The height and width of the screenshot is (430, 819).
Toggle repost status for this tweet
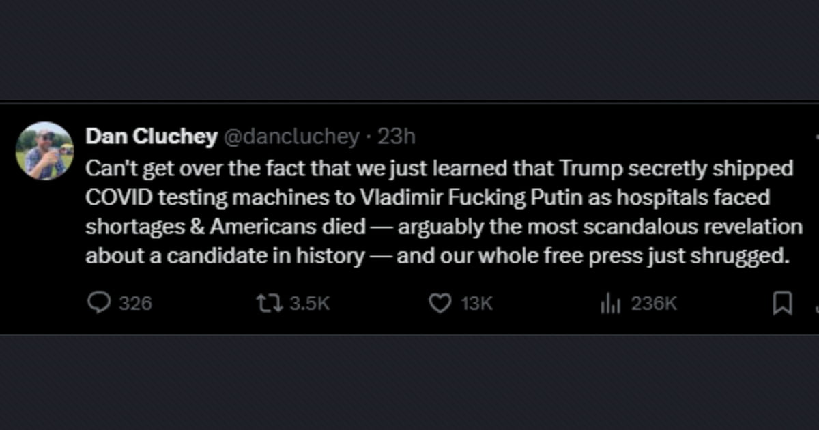tap(270, 302)
